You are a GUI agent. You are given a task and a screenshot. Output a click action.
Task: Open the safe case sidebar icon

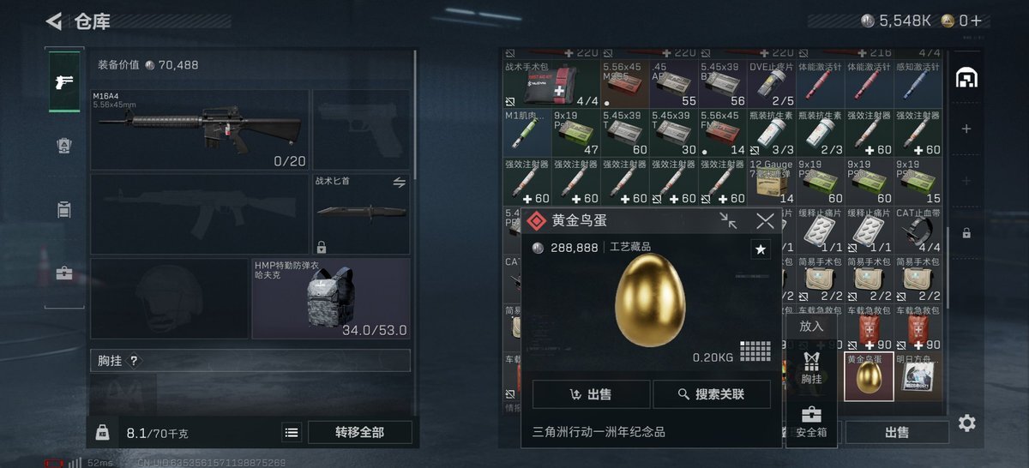[64, 273]
